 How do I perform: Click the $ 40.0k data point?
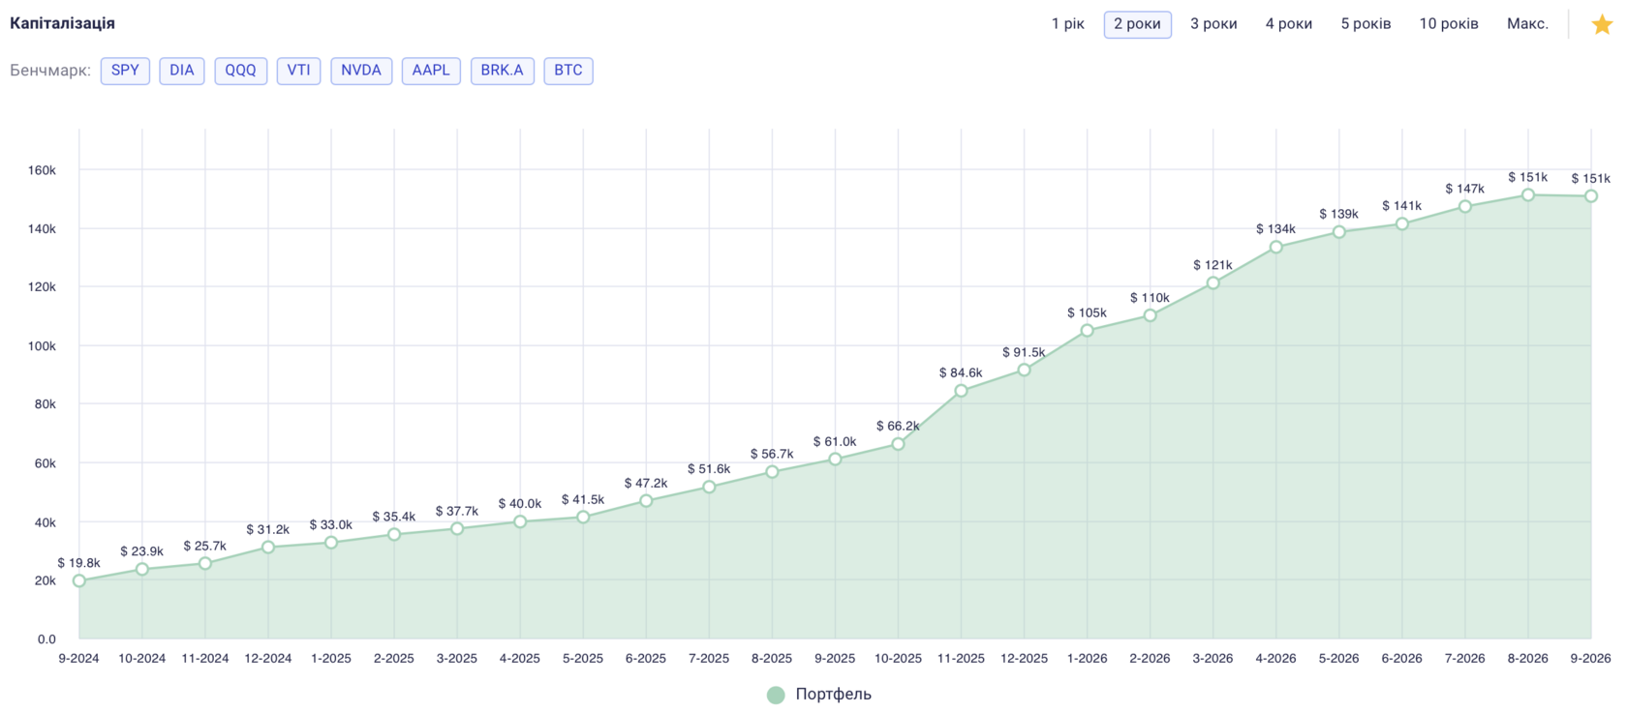(520, 521)
